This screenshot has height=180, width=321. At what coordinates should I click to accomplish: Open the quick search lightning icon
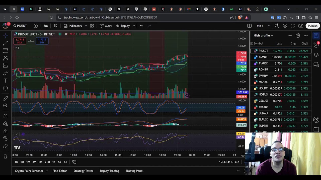click(277, 26)
